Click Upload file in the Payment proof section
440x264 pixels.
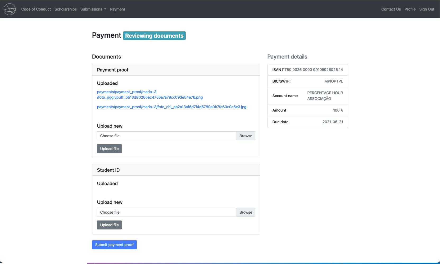(x=109, y=148)
